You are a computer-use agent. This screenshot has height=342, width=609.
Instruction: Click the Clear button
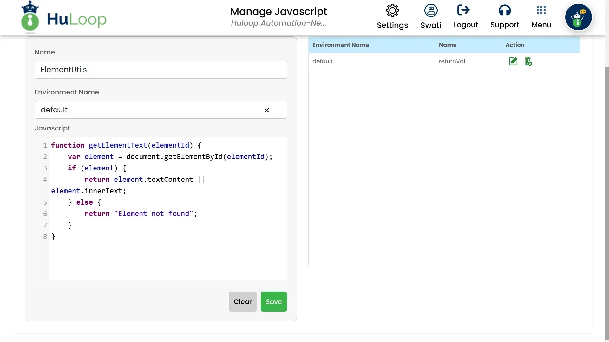click(243, 301)
